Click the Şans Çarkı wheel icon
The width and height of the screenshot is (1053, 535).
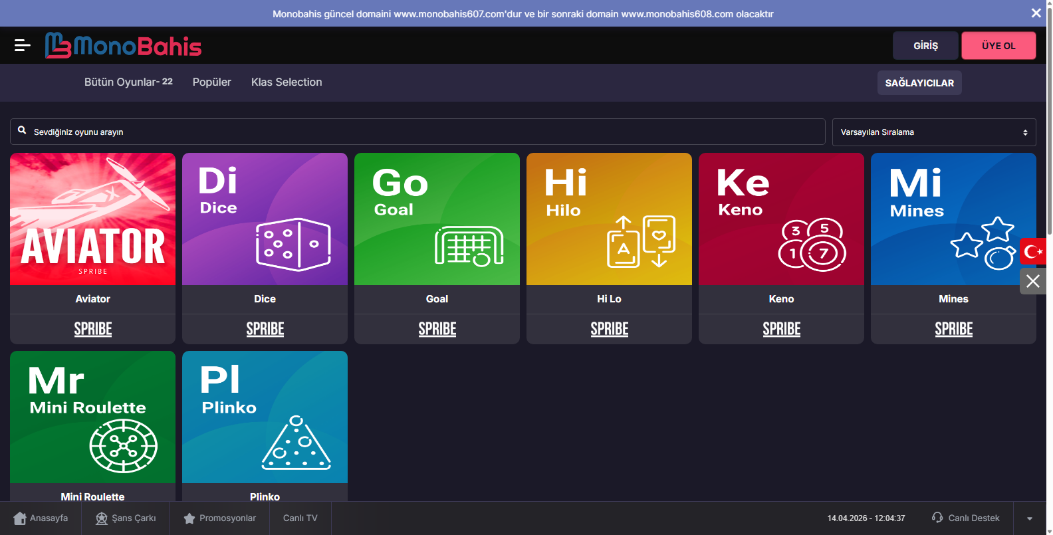click(x=101, y=518)
